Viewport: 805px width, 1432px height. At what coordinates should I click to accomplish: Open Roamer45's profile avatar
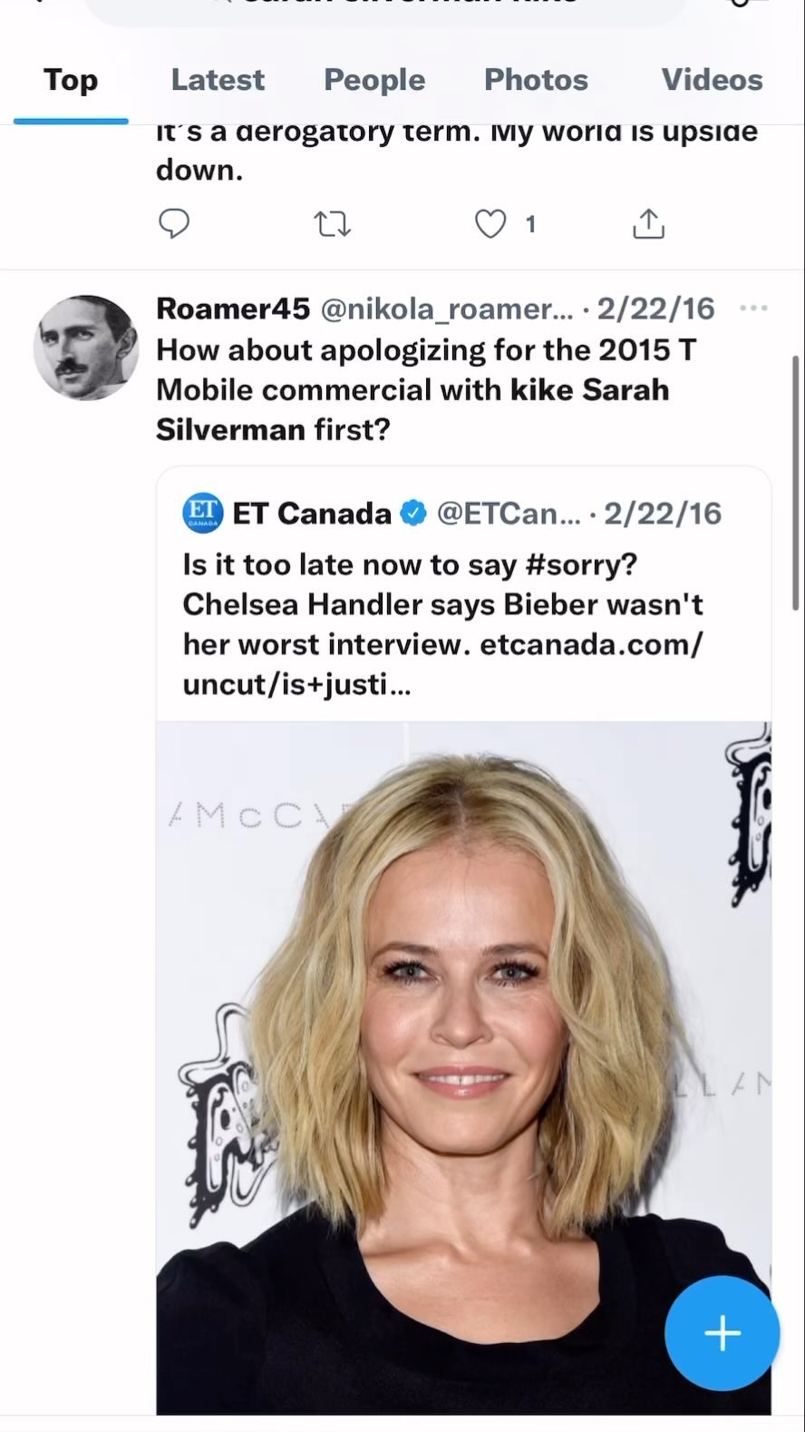click(86, 348)
